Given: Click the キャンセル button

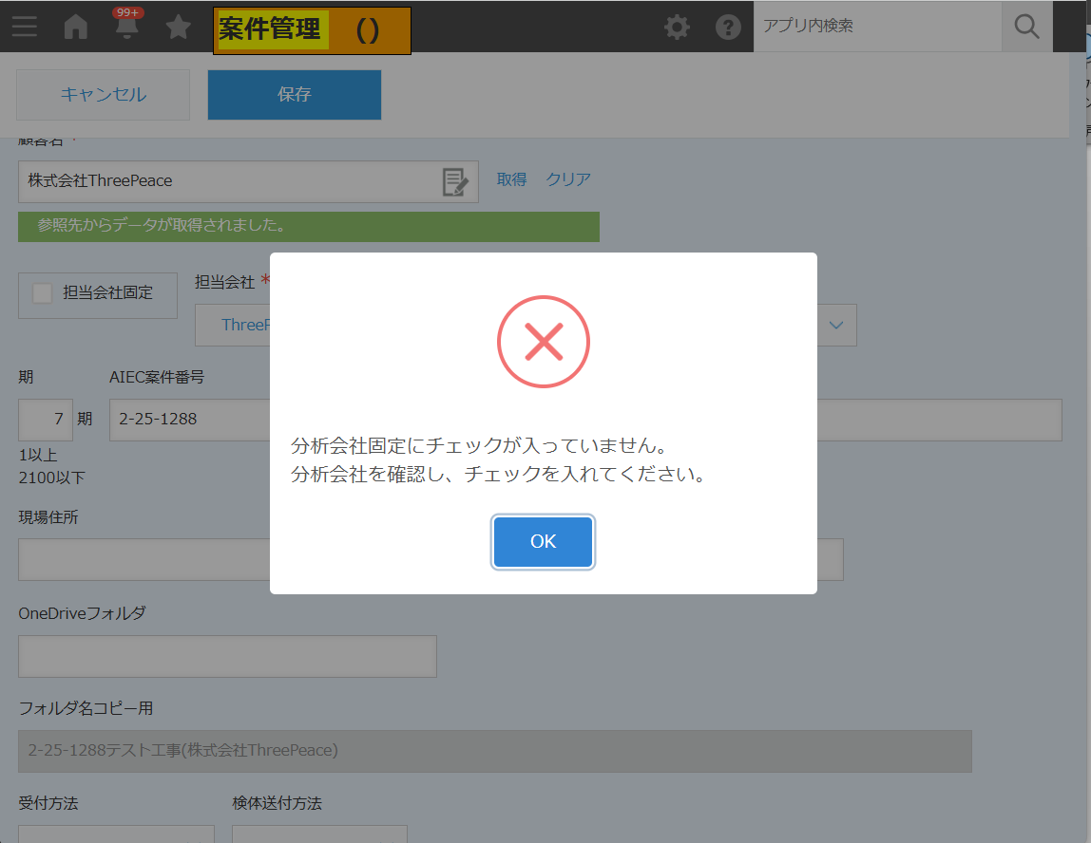Looking at the screenshot, I should (104, 95).
